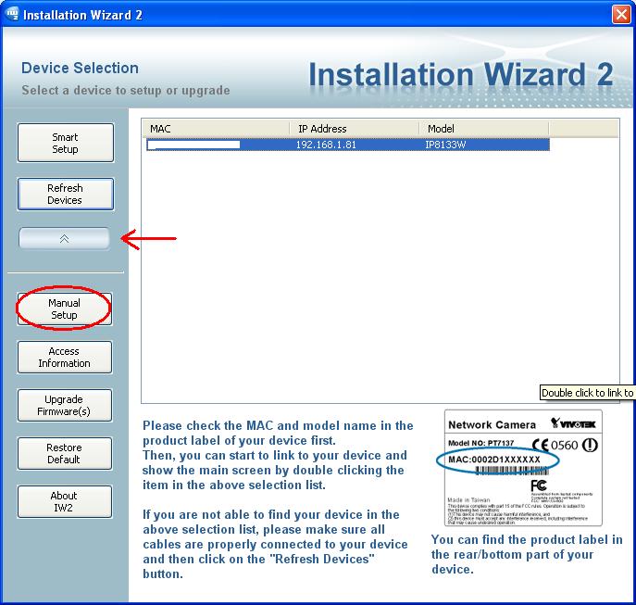This screenshot has width=636, height=605.
Task: Click the masked MAC cell in device row
Action: coord(193,145)
